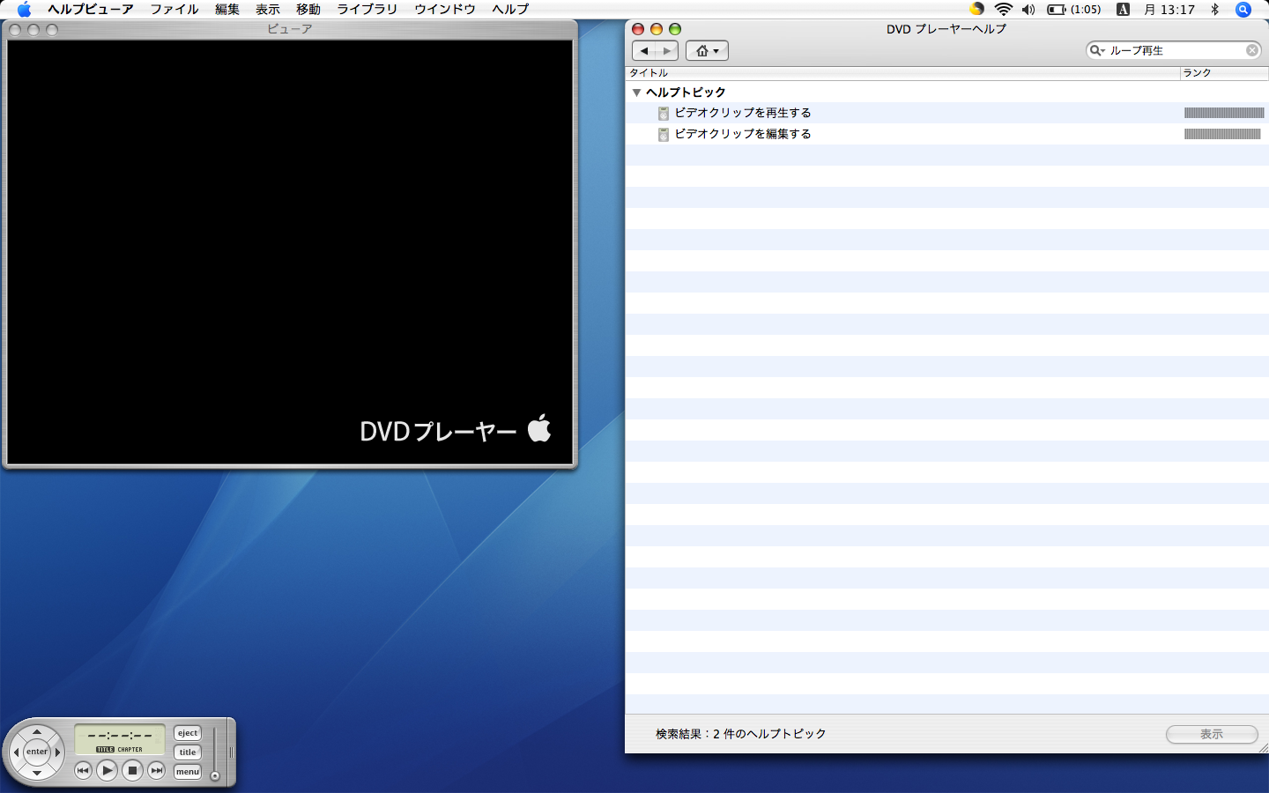Open the ライブラリ menu
Image resolution: width=1269 pixels, height=793 pixels.
click(x=367, y=10)
